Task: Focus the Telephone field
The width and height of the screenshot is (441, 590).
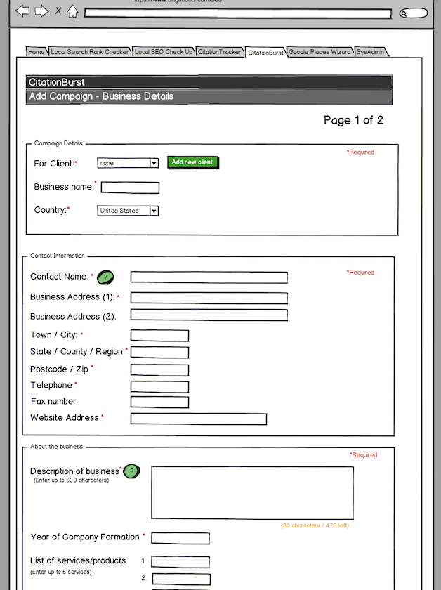Action: 159,387
